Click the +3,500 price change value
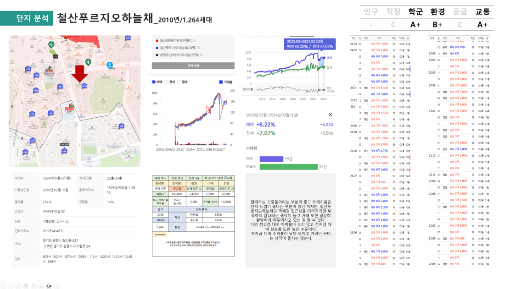Viewport: 516px width, 289px height. [x=326, y=133]
